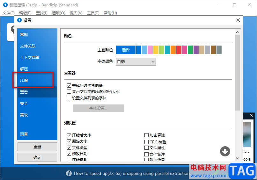
Task: Open the 帮助 menu
Action: [110, 13]
